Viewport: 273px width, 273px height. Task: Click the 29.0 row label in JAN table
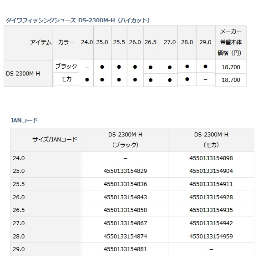(19, 249)
